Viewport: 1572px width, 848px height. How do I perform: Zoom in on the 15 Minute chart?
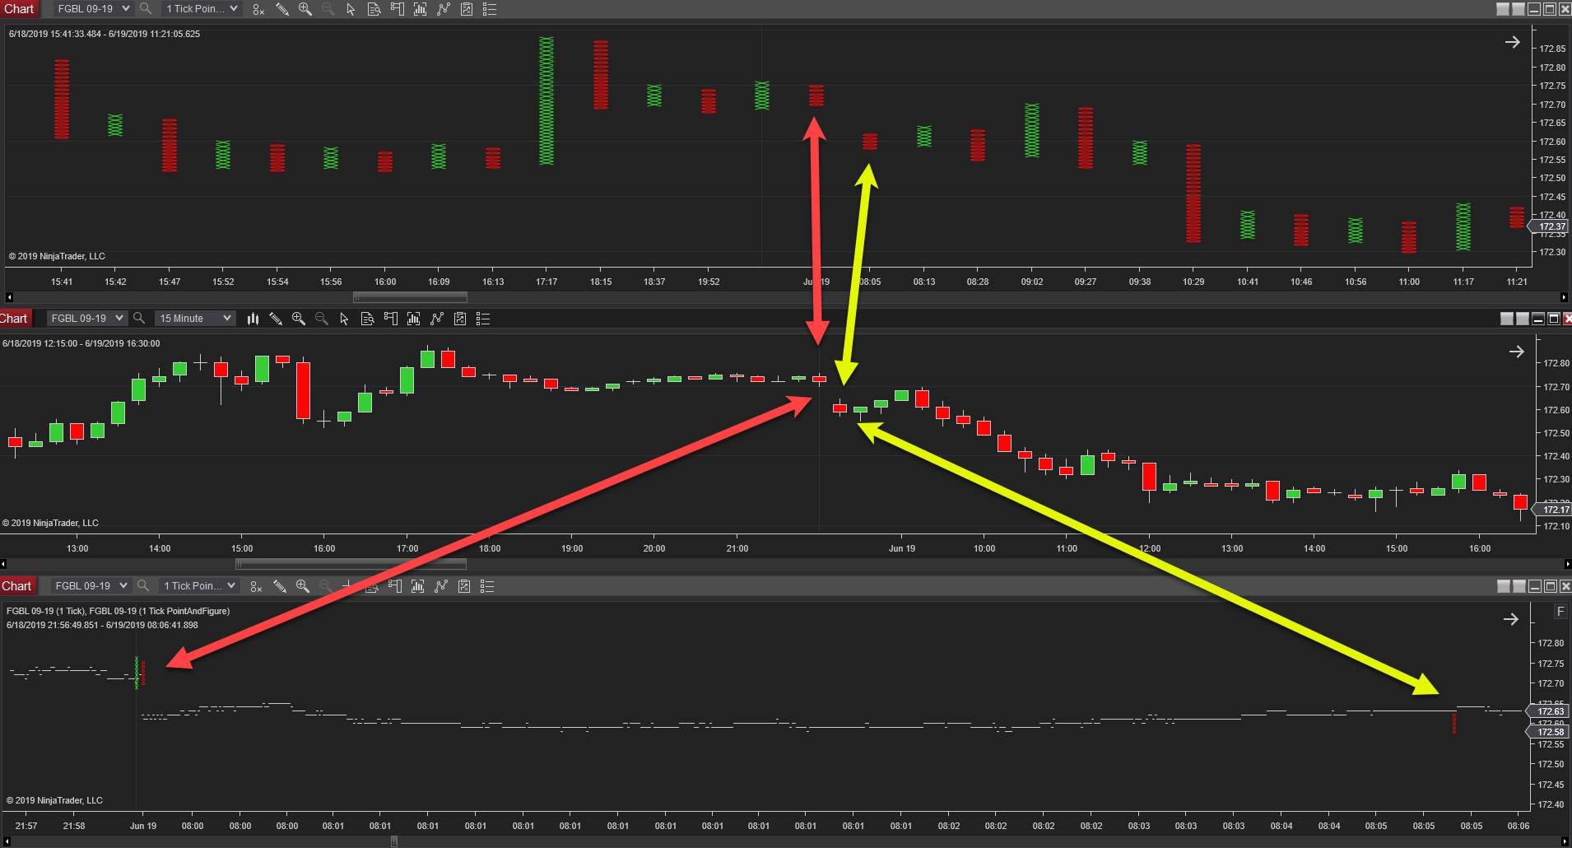tap(299, 319)
